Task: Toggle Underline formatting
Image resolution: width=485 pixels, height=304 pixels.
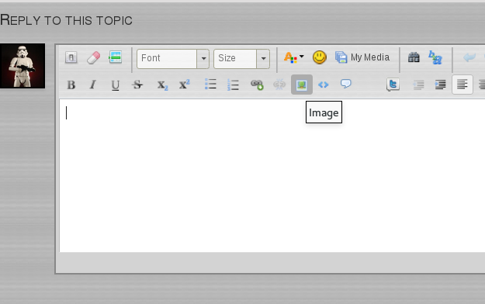Action: point(116,85)
